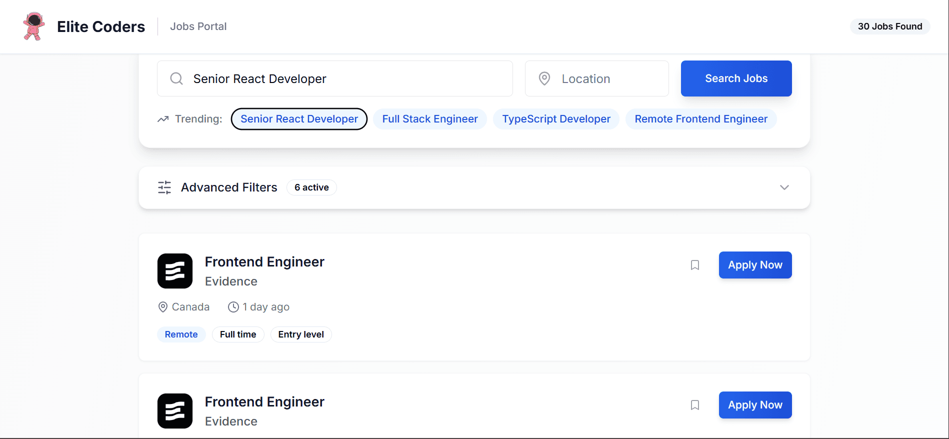Click the clock icon next to 1 day ago
The height and width of the screenshot is (439, 949).
pyautogui.click(x=233, y=307)
